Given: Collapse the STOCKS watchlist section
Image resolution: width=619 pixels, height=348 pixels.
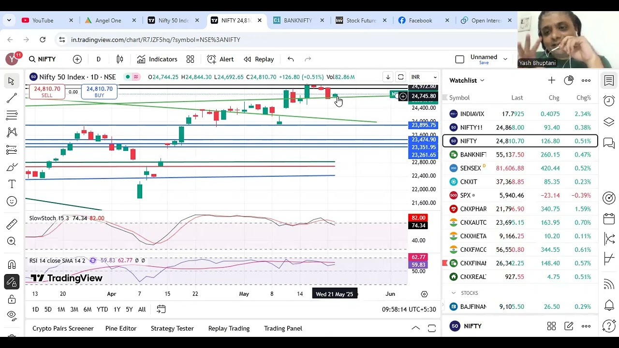Looking at the screenshot, I should click(454, 293).
